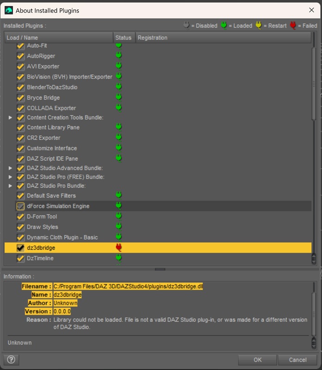322x370 pixels.
Task: Expand the DAZ Studio Pro Bundle arrow
Action: (10, 186)
